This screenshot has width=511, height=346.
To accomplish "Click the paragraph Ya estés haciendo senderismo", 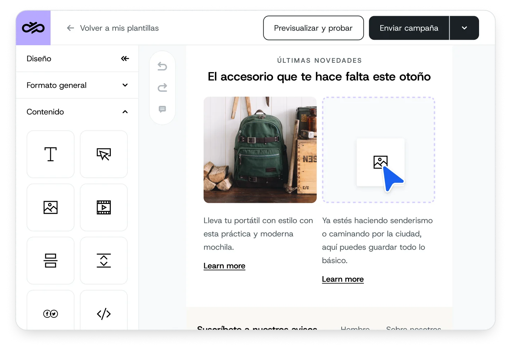I will point(378,240).
